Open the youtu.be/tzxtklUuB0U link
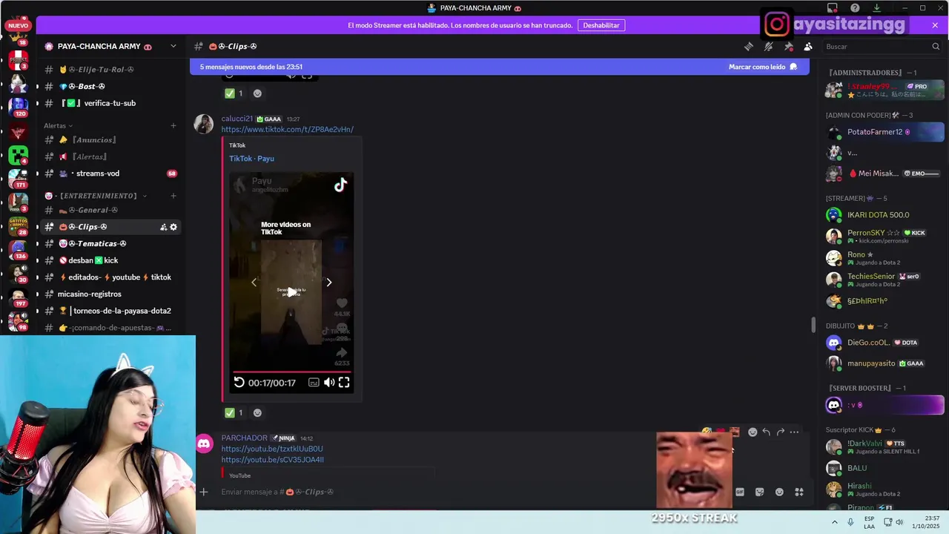 coord(272,449)
